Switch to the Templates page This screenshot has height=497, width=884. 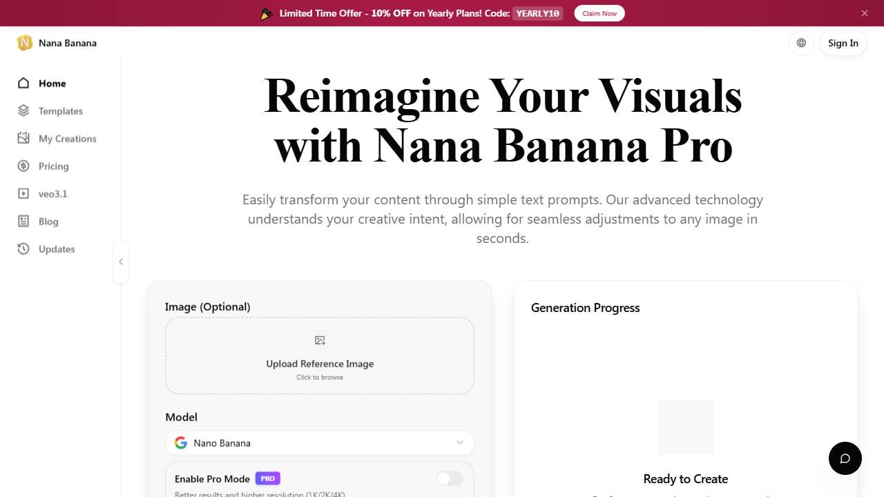61,110
